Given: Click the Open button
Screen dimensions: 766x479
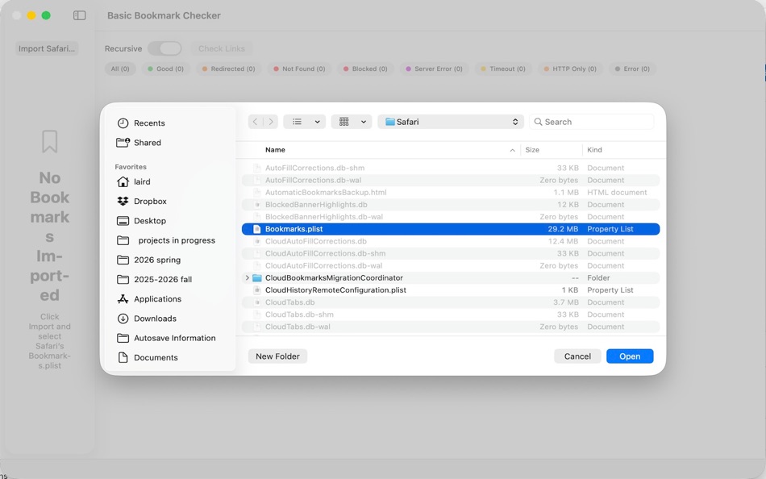Looking at the screenshot, I should coord(630,356).
